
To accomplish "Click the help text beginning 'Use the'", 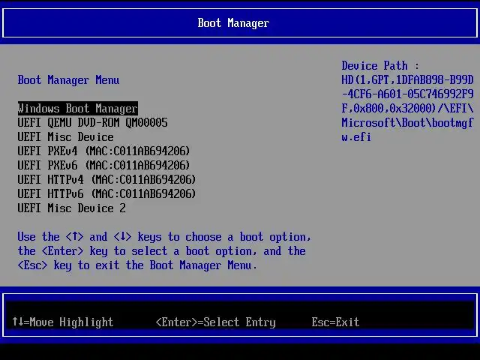I will pos(164,237).
